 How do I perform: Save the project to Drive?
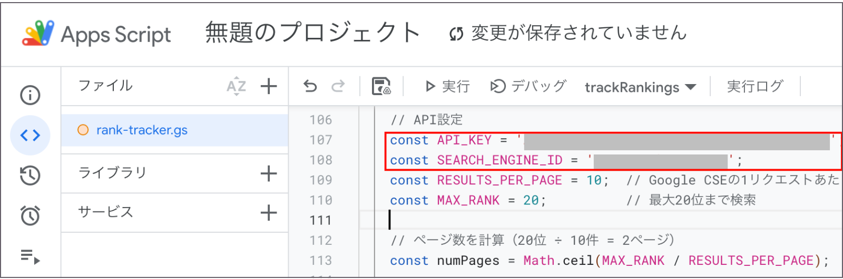pos(381,86)
